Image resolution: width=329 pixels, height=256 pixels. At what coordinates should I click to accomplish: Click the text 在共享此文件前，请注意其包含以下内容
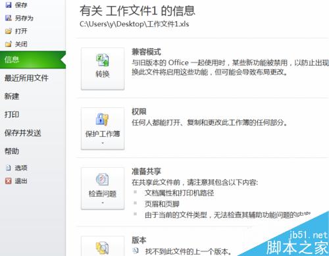[195, 182]
